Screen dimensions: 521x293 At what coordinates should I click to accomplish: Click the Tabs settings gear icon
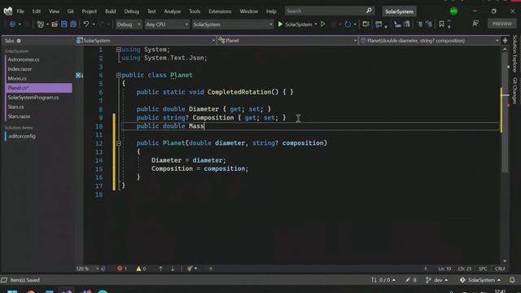click(x=19, y=41)
